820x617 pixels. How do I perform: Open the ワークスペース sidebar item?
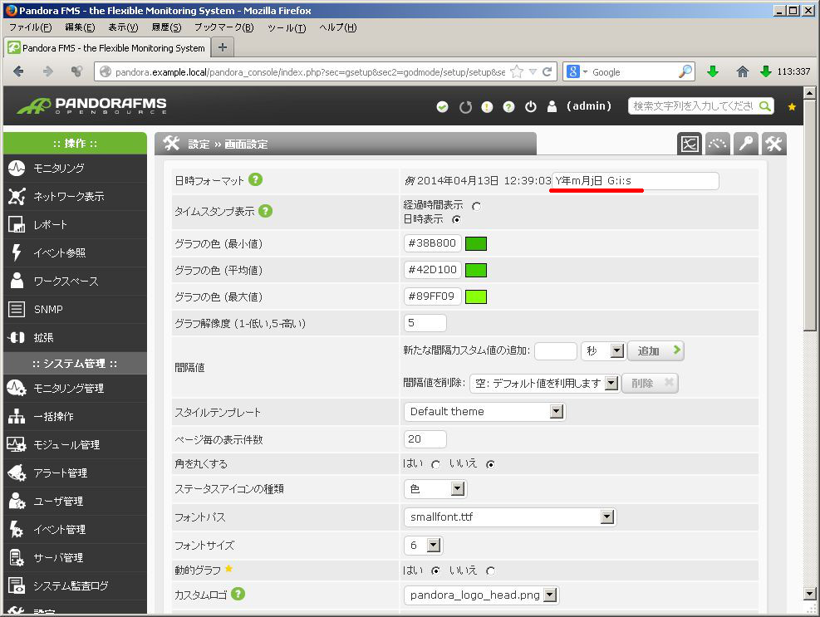75,282
